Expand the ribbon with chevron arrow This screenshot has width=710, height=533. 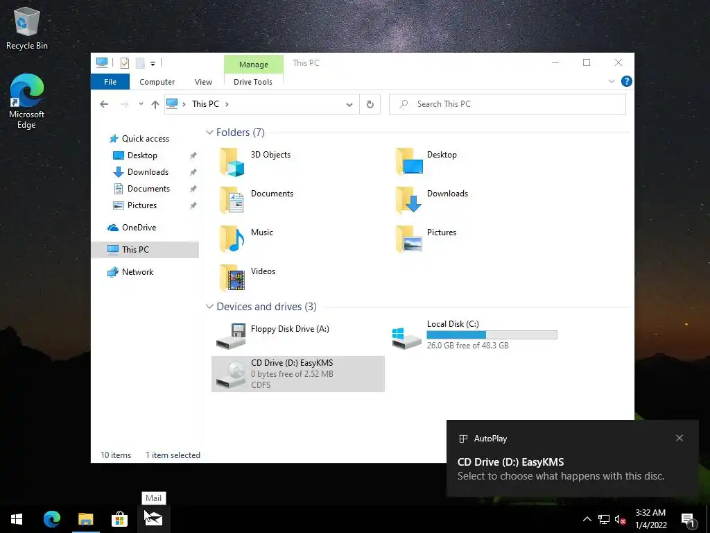[612, 82]
